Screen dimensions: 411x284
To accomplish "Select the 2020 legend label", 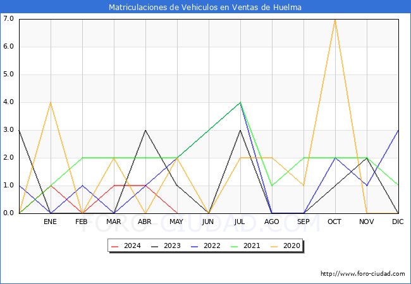I will pyautogui.click(x=291, y=246).
